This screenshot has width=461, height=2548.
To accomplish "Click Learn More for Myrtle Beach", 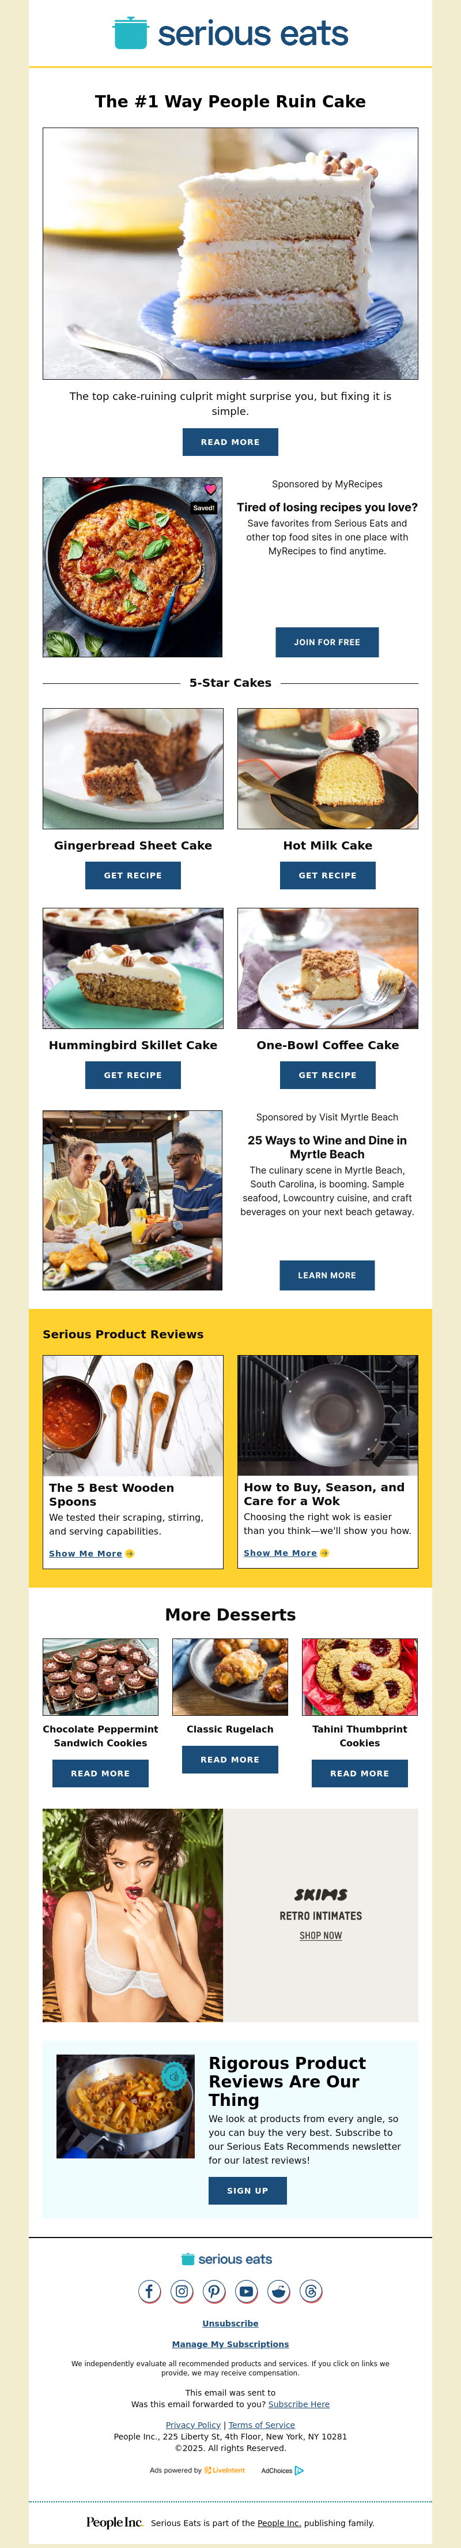I will coord(327,1275).
